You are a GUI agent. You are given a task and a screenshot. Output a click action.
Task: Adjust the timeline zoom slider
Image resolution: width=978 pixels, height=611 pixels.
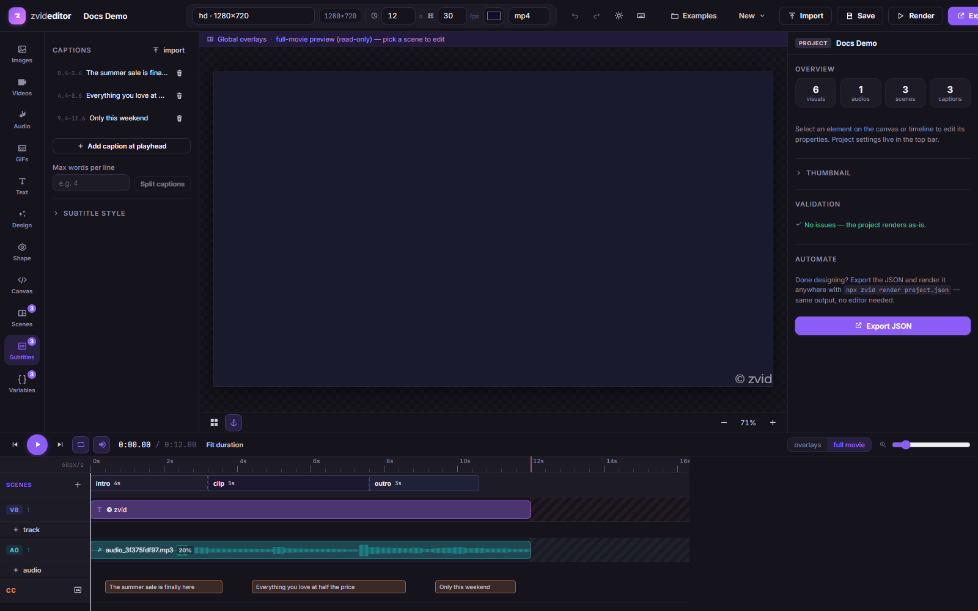pos(931,445)
